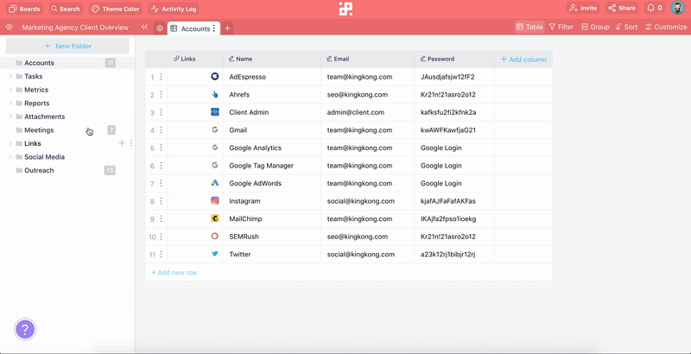Open the Instagram link icon
This screenshot has height=354, width=691.
point(214,201)
